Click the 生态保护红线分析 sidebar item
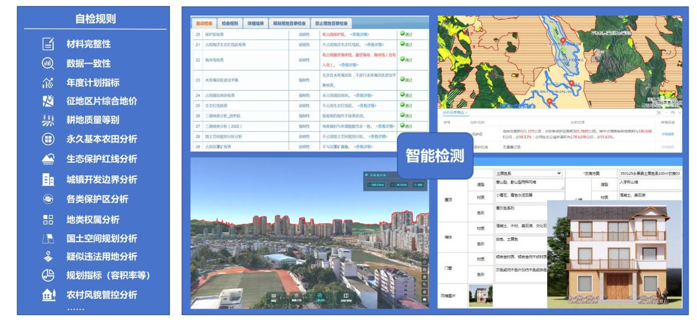Image resolution: width=697 pixels, height=323 pixels. 101,159
